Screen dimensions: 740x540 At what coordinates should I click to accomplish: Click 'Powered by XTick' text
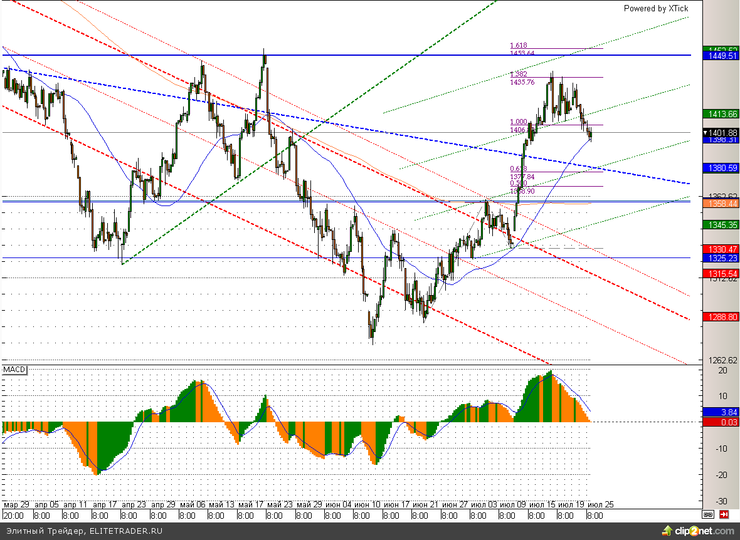pos(655,8)
